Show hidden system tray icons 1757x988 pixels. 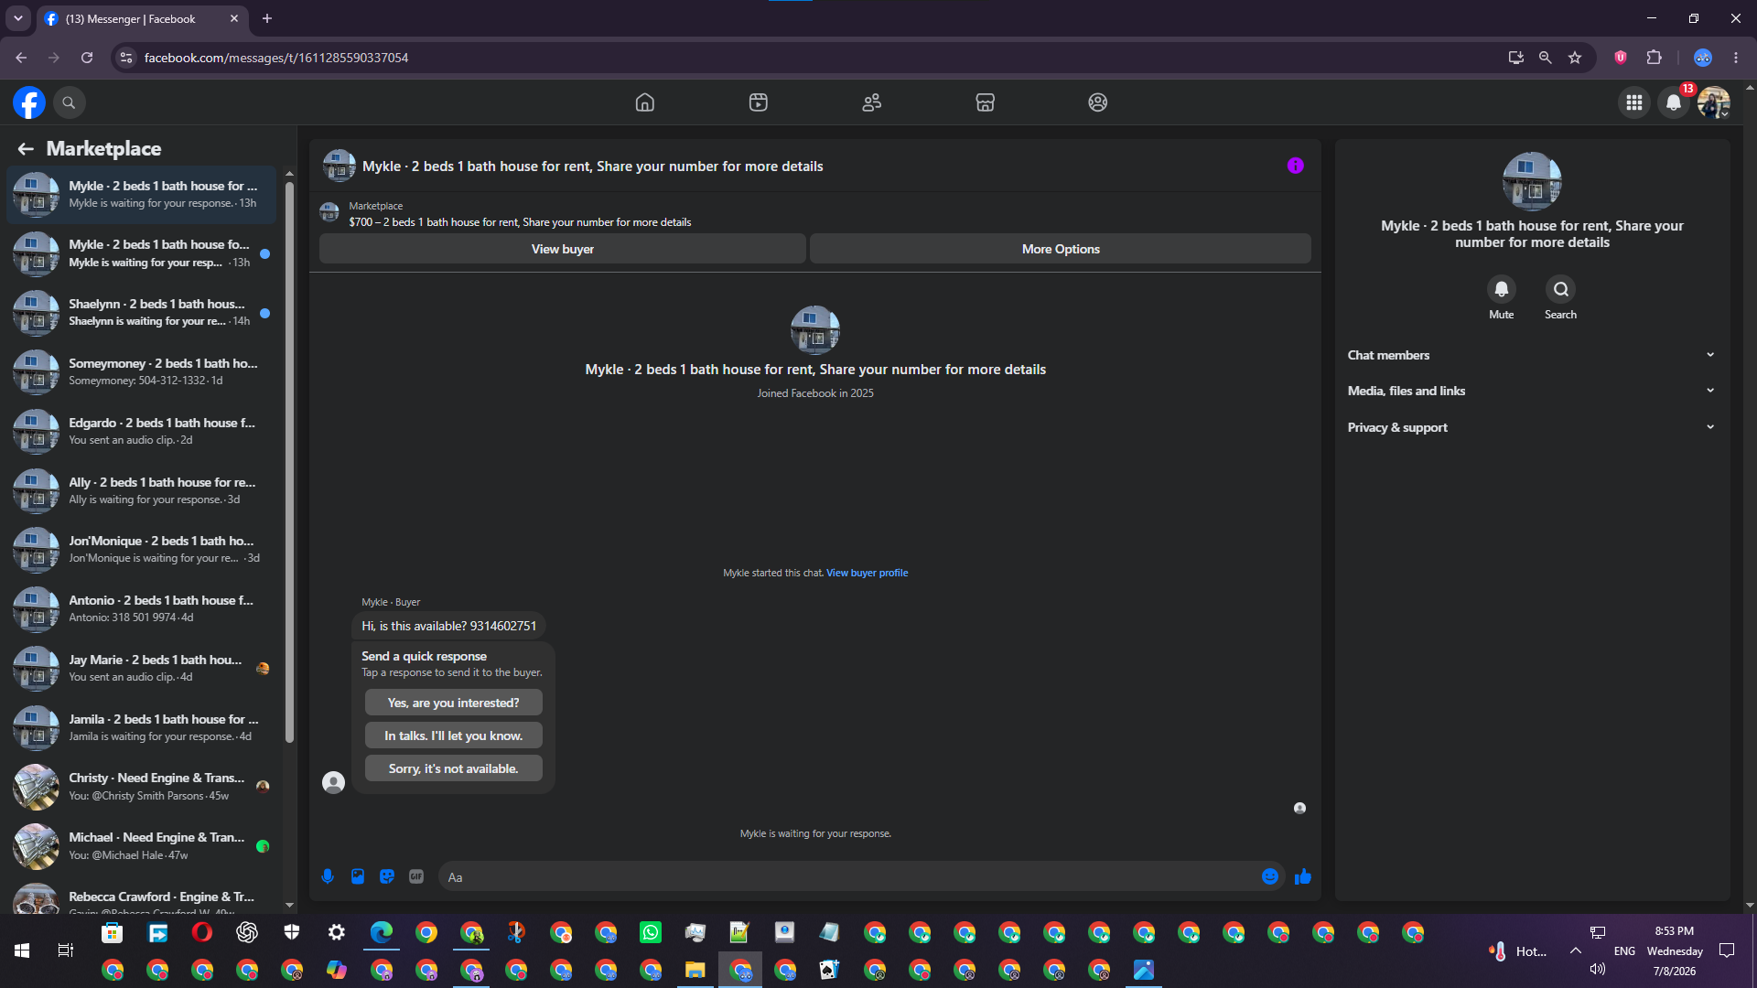pos(1576,950)
